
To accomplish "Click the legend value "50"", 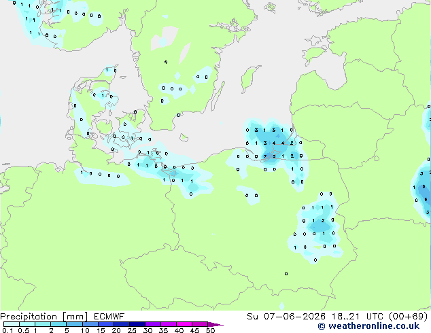I will 210,330.
